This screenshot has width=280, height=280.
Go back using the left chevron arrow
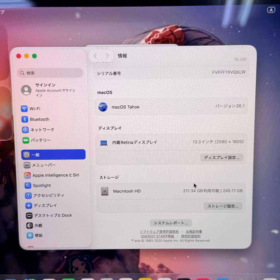[x=95, y=56]
